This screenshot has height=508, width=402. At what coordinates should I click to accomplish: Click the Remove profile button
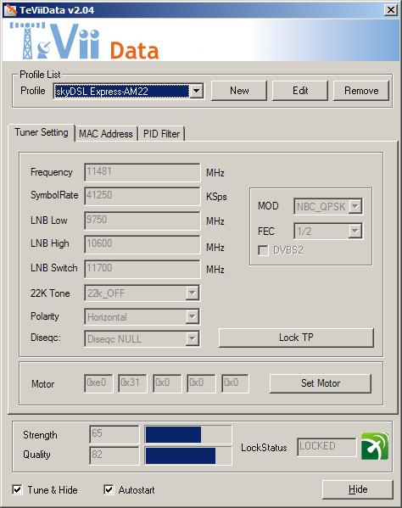coord(361,91)
